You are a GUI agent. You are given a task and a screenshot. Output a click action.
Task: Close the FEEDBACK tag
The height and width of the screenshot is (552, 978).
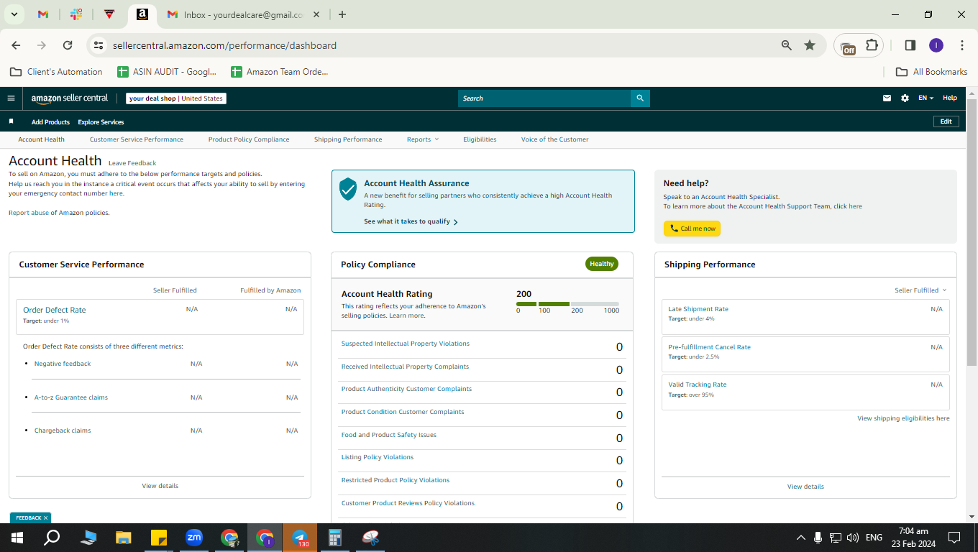point(45,517)
